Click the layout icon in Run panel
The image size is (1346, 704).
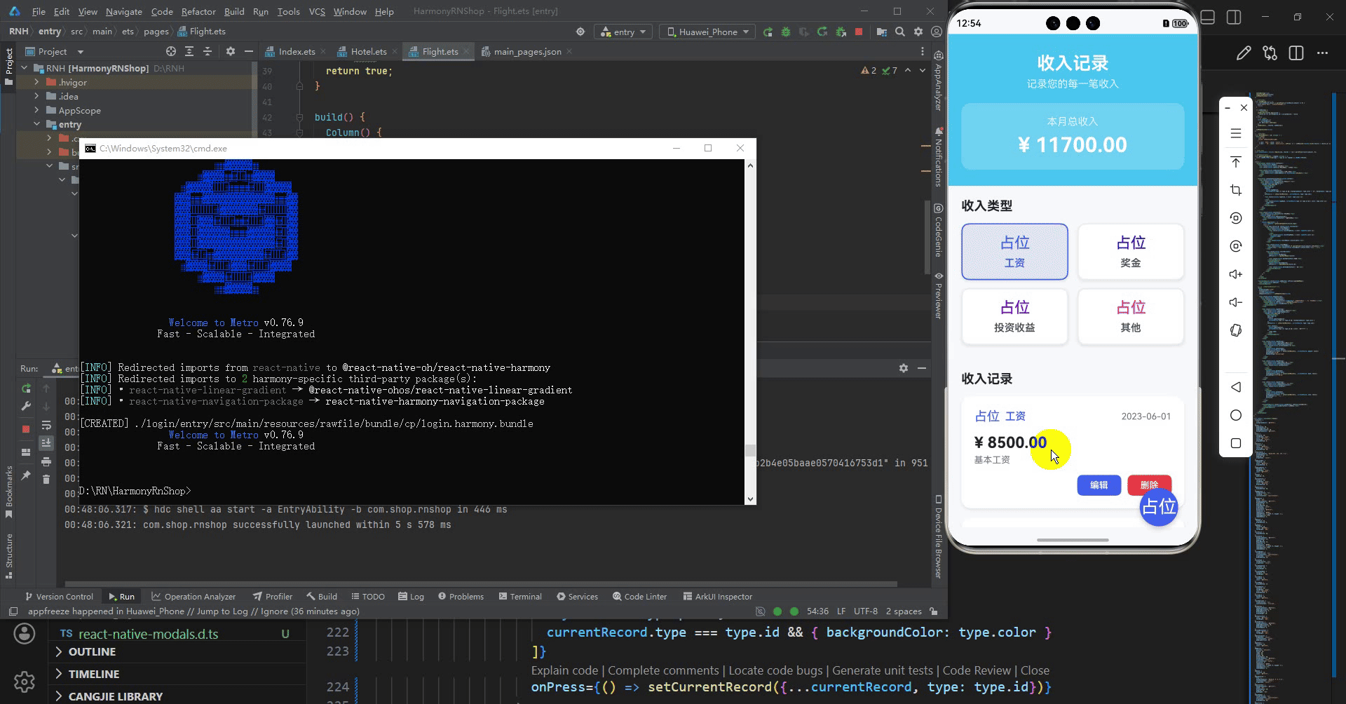coord(26,452)
